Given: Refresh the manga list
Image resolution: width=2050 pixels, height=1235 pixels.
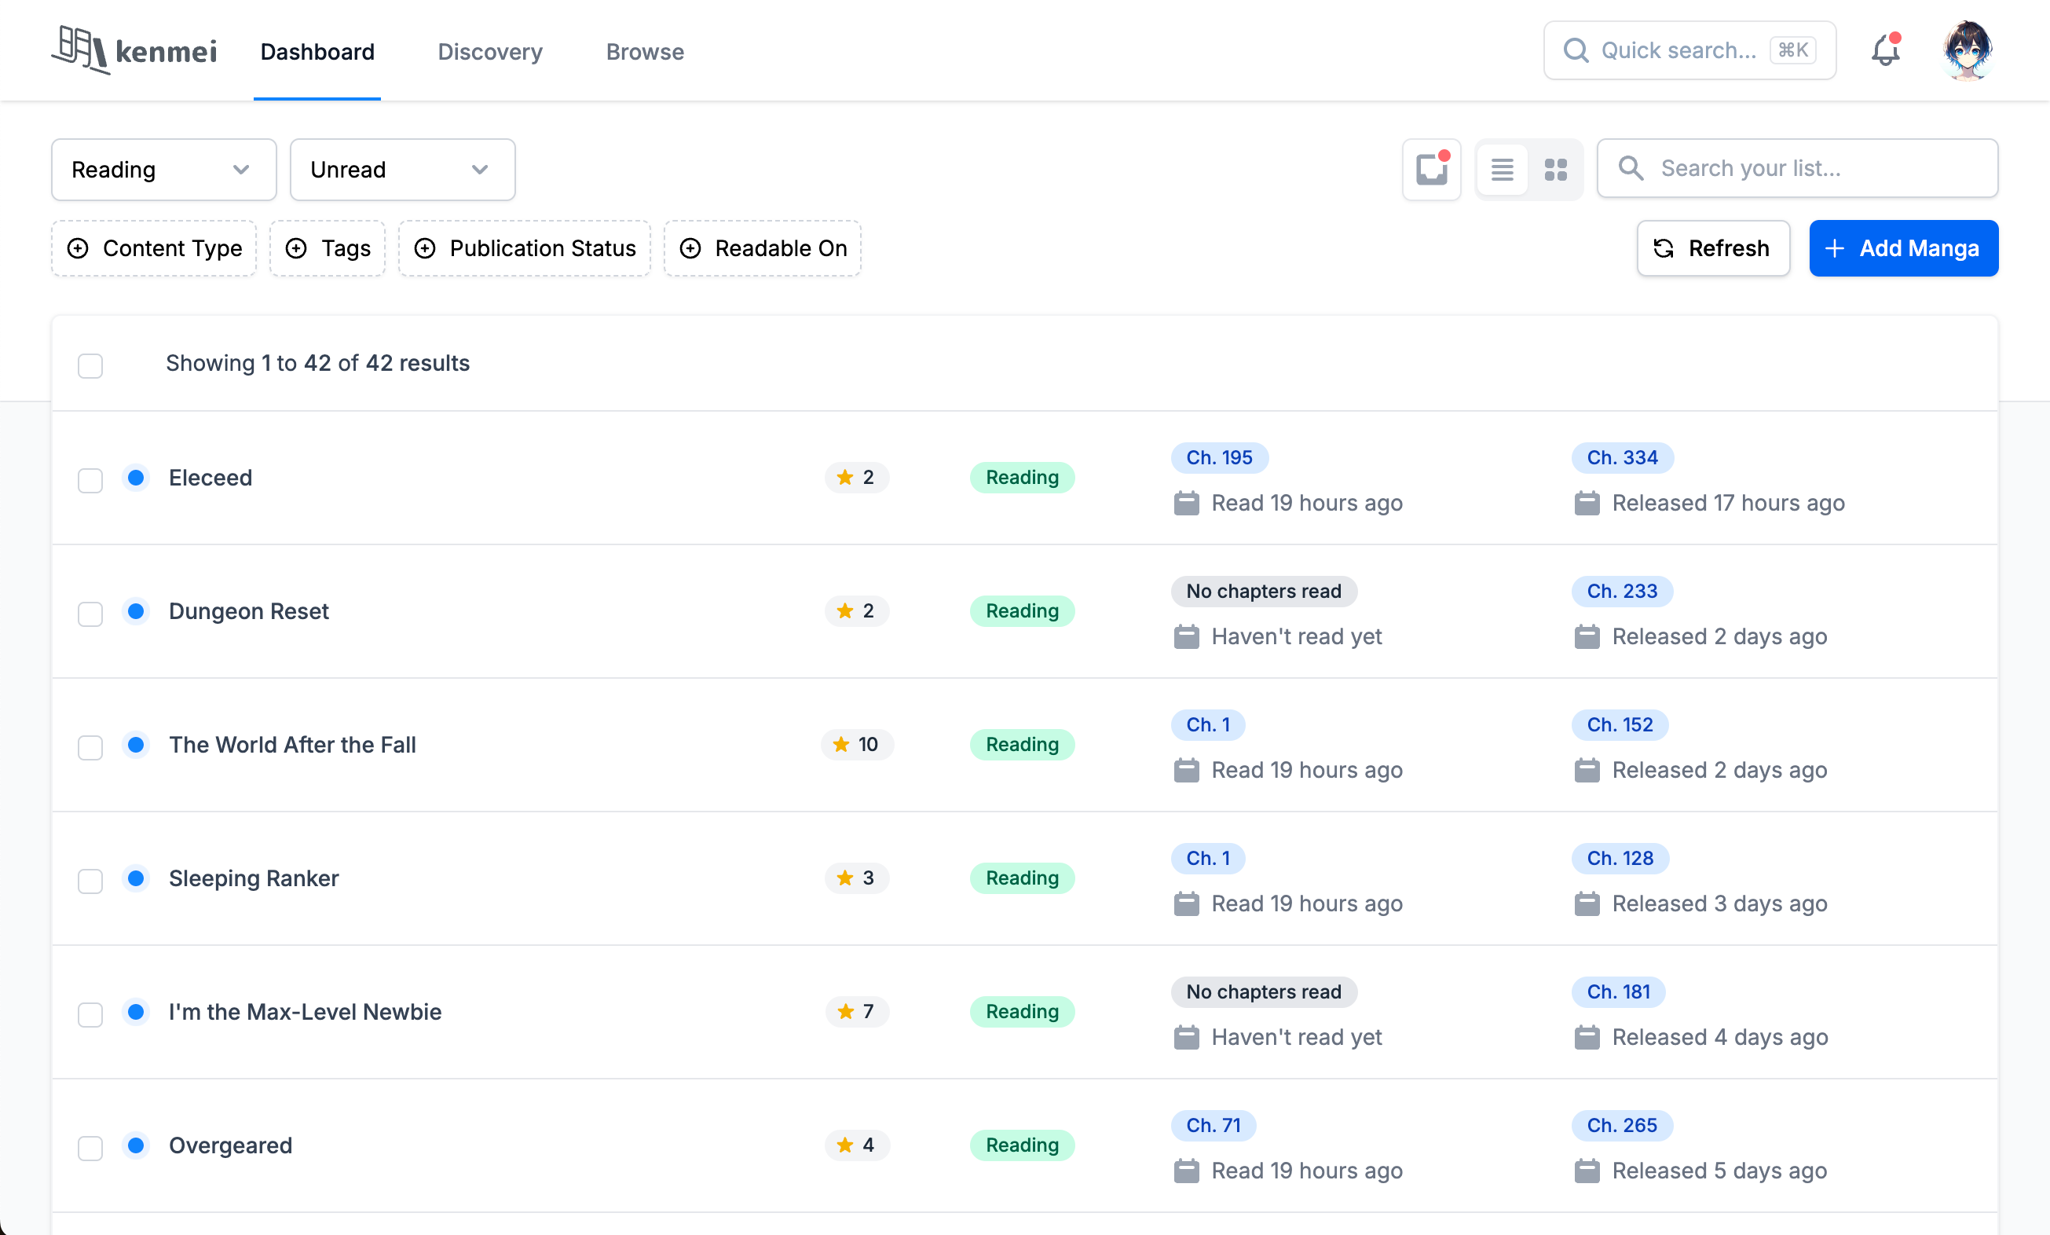Looking at the screenshot, I should pyautogui.click(x=1713, y=249).
